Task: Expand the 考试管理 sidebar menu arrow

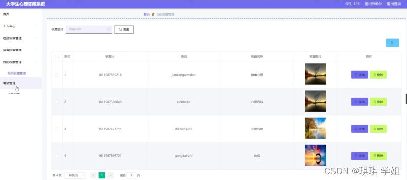Action: [36, 83]
